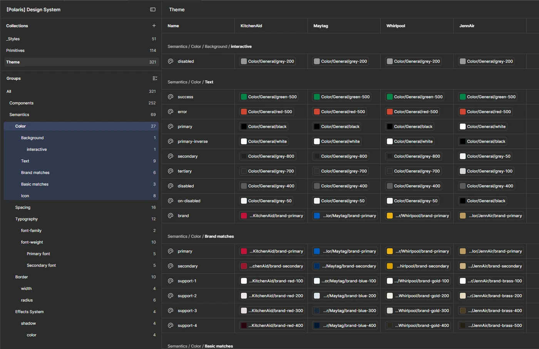This screenshot has width=539, height=349.
Task: Select the radius group under Border
Action: coord(81,300)
